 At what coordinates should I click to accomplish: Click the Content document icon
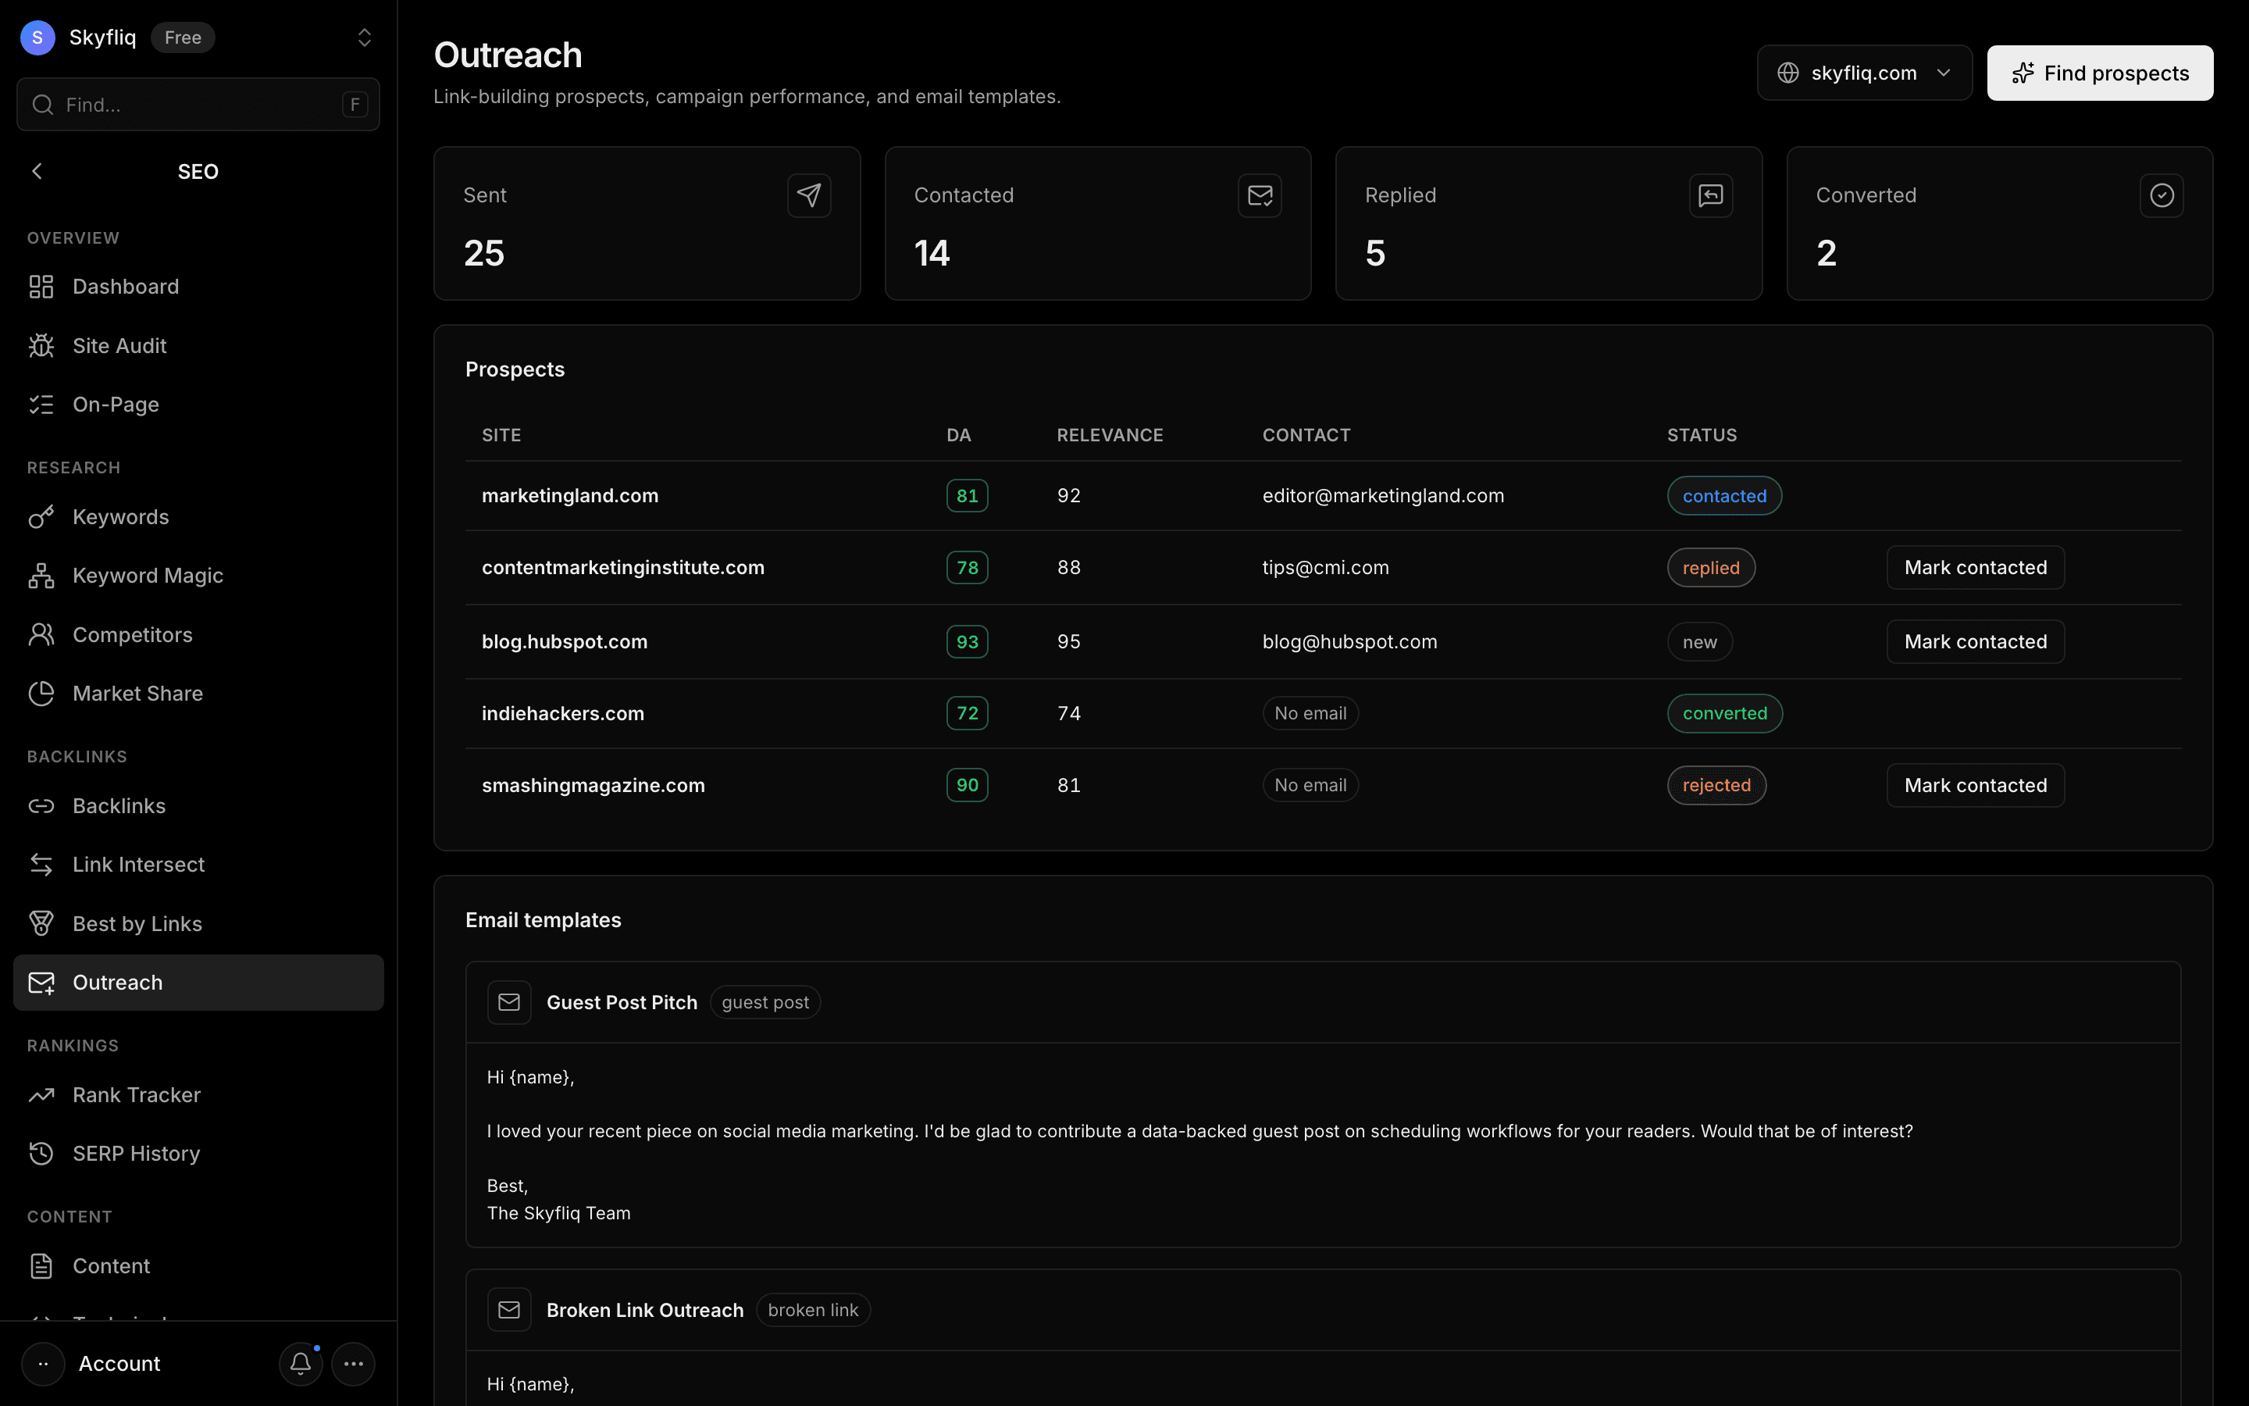41,1266
